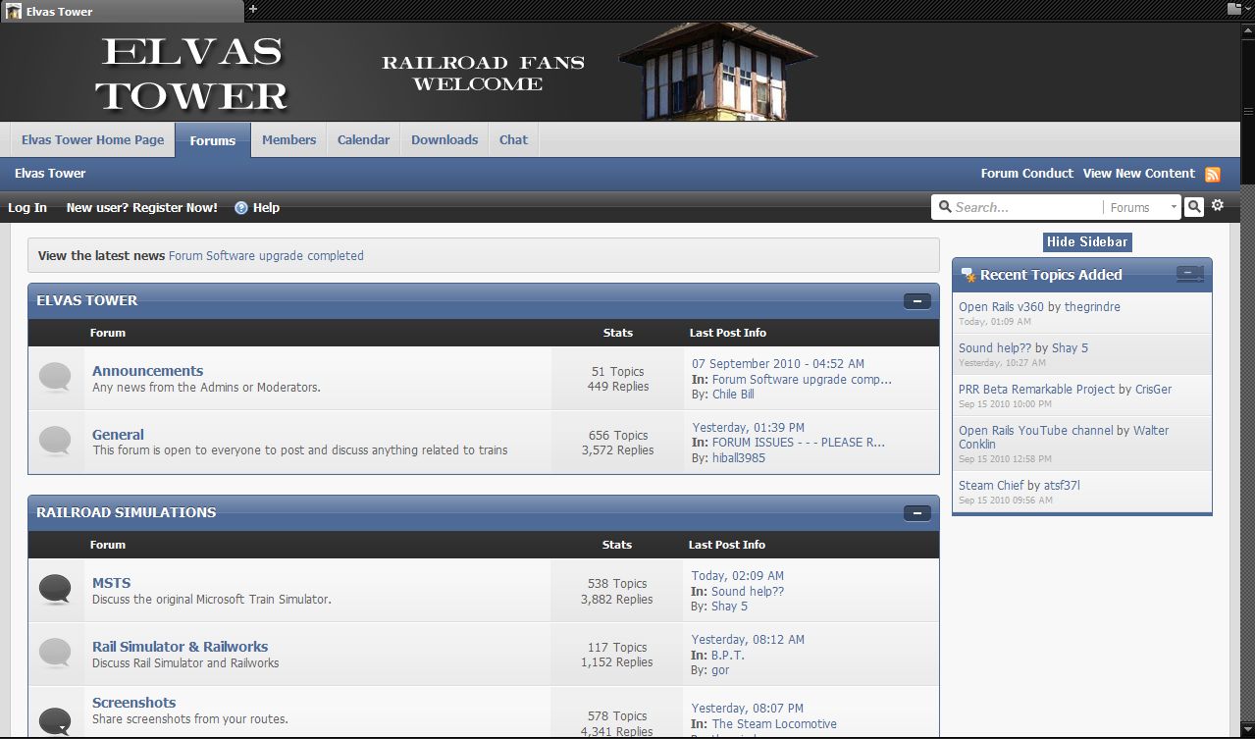1255x739 pixels.
Task: Open the Screenshots forum
Action: click(x=134, y=703)
